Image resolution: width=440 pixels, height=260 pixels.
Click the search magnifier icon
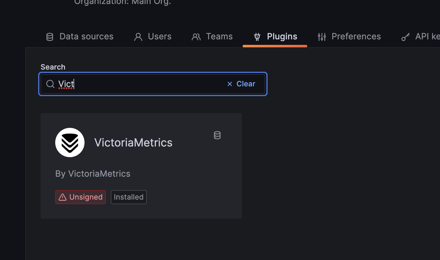[x=50, y=84]
